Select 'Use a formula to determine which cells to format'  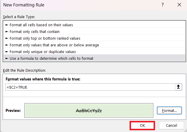click(94, 58)
